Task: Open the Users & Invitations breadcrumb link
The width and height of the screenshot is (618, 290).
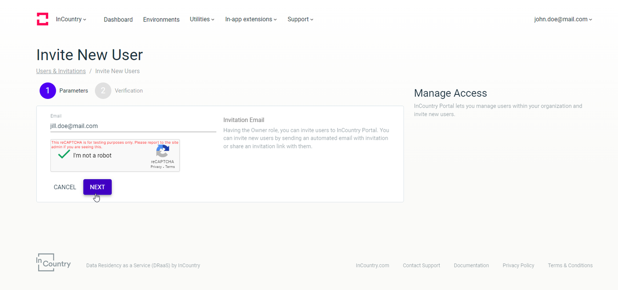Action: tap(61, 71)
